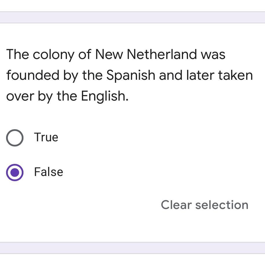
Task: Mark the statement as True
Action: pos(15,138)
